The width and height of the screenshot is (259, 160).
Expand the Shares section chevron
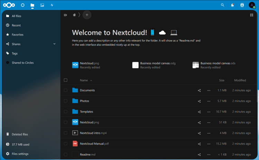point(54,44)
